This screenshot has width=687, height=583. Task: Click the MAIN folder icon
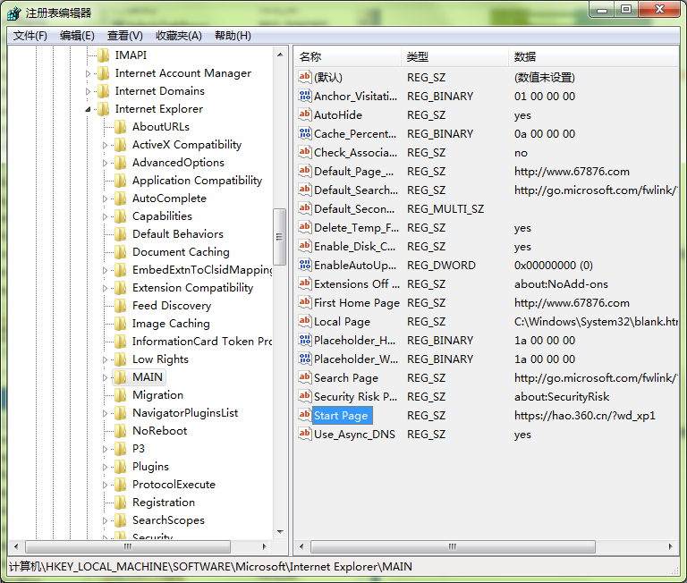(120, 377)
